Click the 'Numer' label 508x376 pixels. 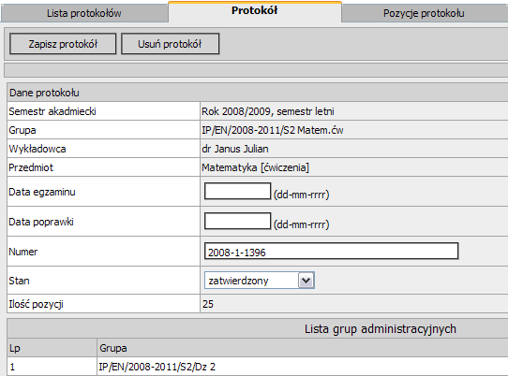23,252
